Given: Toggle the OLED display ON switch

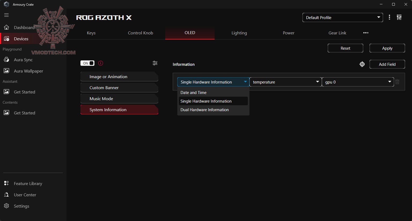Looking at the screenshot, I should (87, 63).
